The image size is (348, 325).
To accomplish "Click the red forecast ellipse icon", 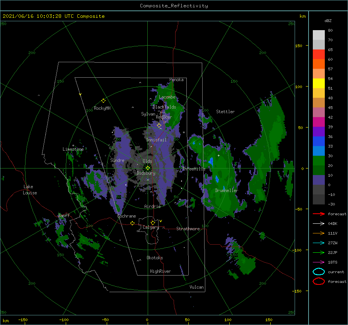I will tap(319, 281).
